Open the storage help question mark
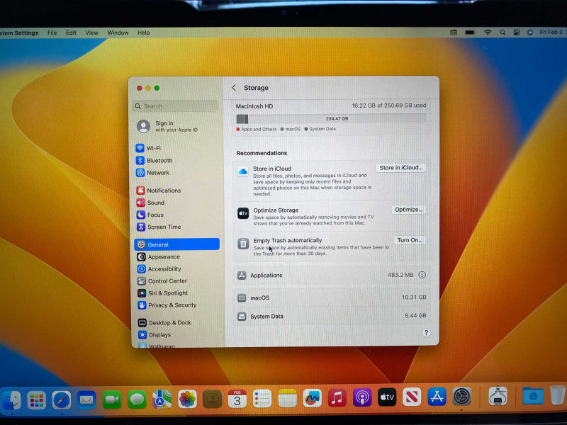Viewport: 567px width, 425px height. tap(426, 333)
